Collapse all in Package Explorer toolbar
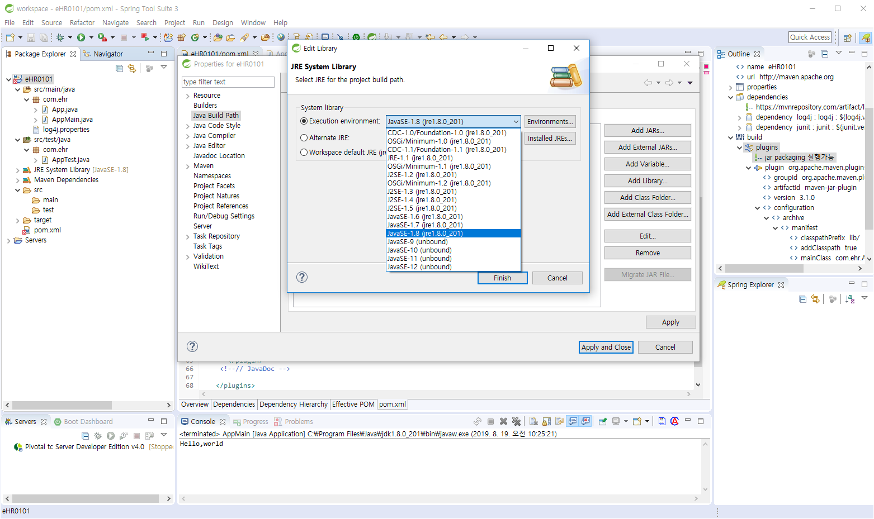 119,68
